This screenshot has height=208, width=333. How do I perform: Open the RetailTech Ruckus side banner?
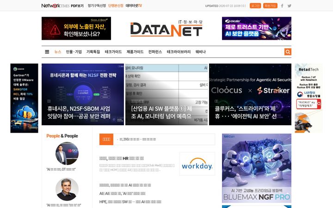pos(308,98)
